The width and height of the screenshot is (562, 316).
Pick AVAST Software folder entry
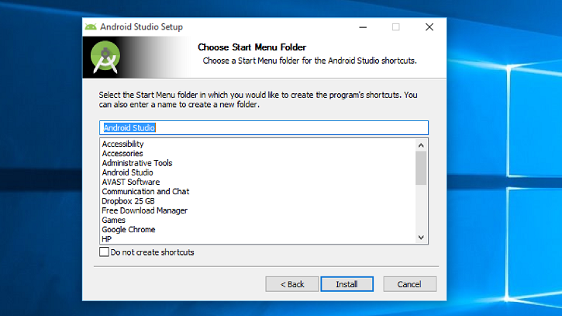131,182
